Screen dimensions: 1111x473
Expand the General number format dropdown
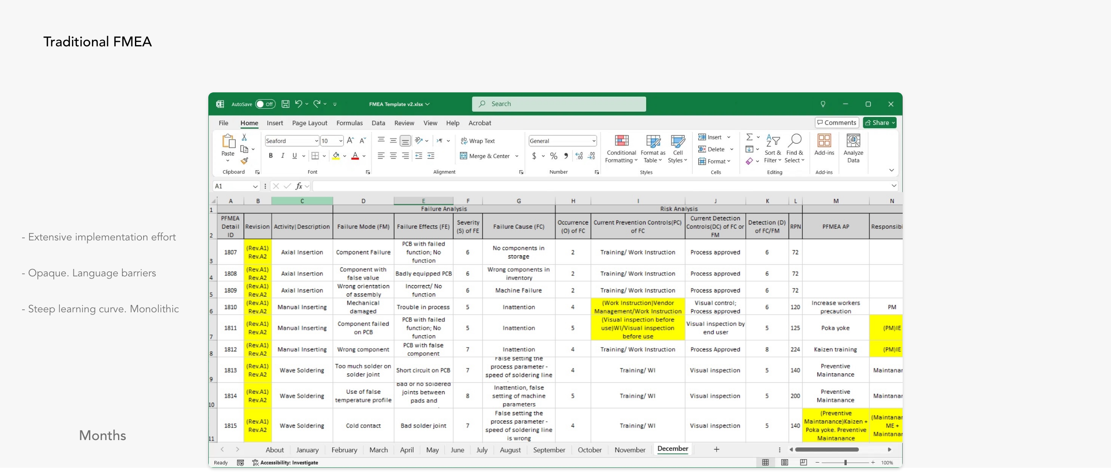tap(593, 141)
